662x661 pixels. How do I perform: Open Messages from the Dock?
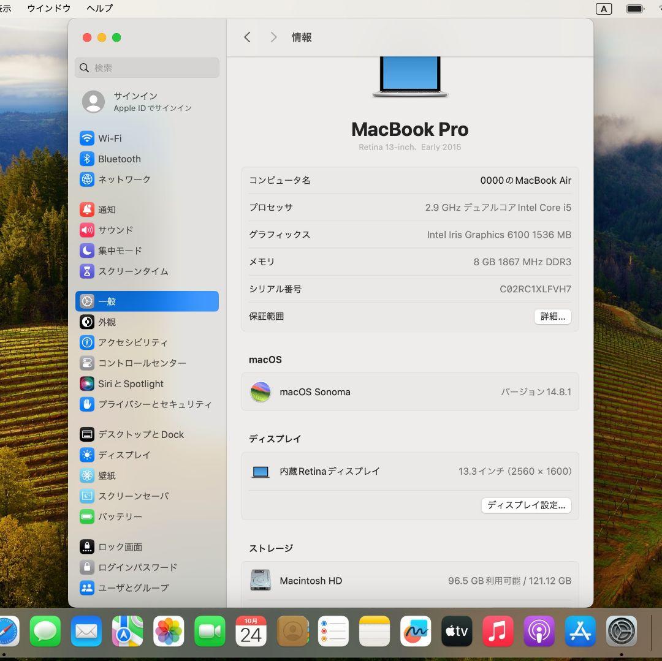(45, 631)
